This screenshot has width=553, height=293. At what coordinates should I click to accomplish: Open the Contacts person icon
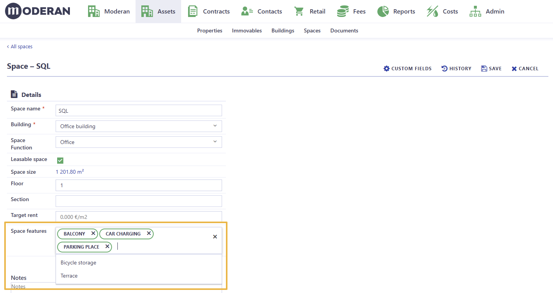(x=247, y=11)
